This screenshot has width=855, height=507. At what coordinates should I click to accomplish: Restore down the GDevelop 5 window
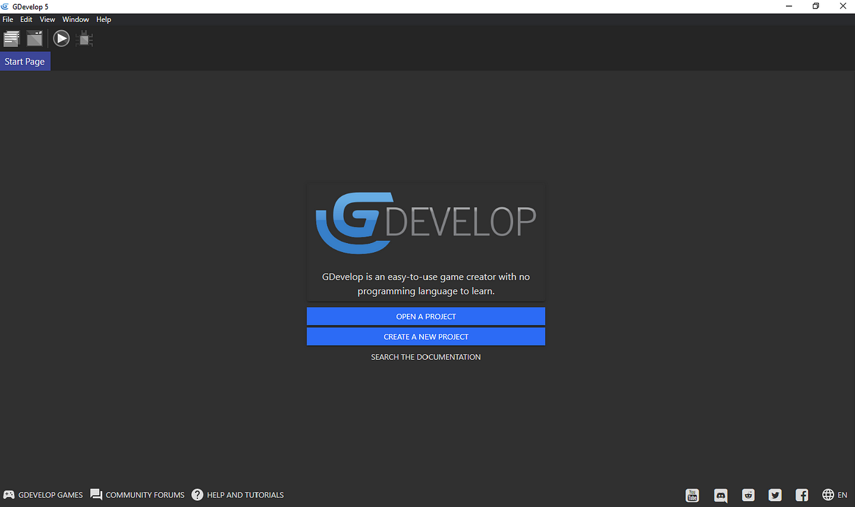tap(816, 6)
